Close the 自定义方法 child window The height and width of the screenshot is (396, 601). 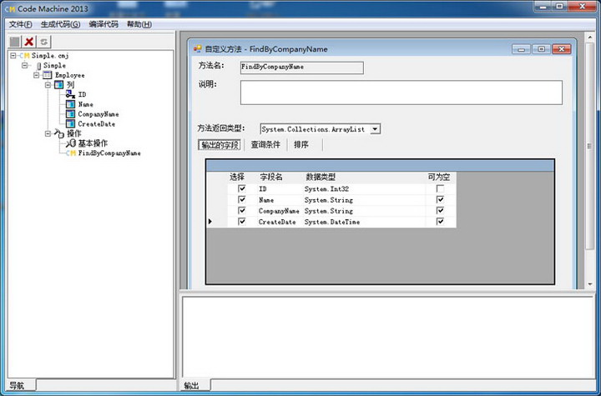[562, 49]
